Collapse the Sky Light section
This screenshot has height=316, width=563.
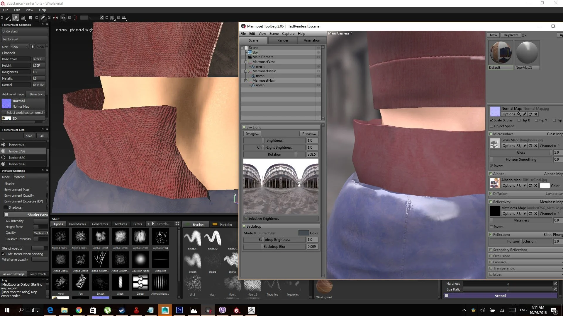(244, 127)
